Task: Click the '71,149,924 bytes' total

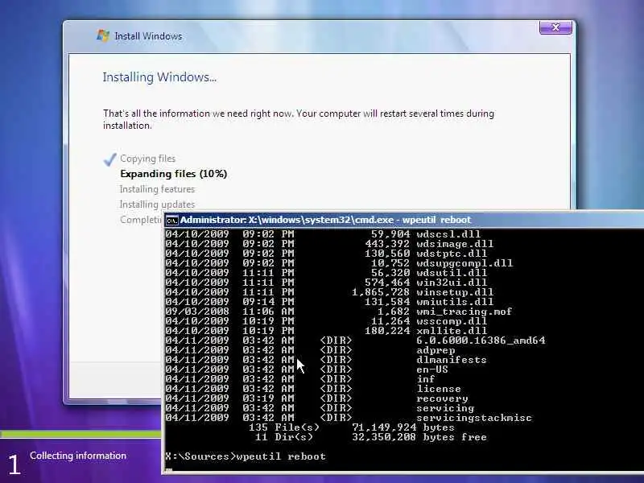Action: 403,427
